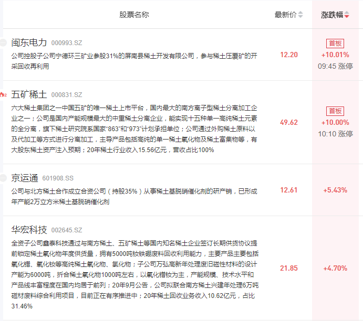Click 五矿稀土 description starting 六大稀土集团
The height and width of the screenshot is (321, 363).
tap(134, 129)
